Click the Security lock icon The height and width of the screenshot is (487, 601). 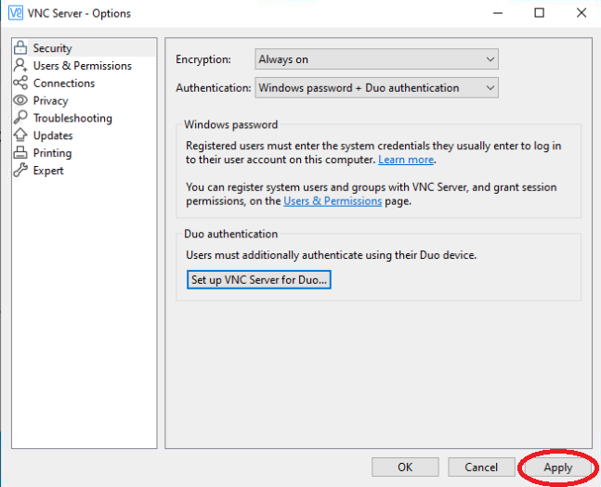click(x=20, y=48)
